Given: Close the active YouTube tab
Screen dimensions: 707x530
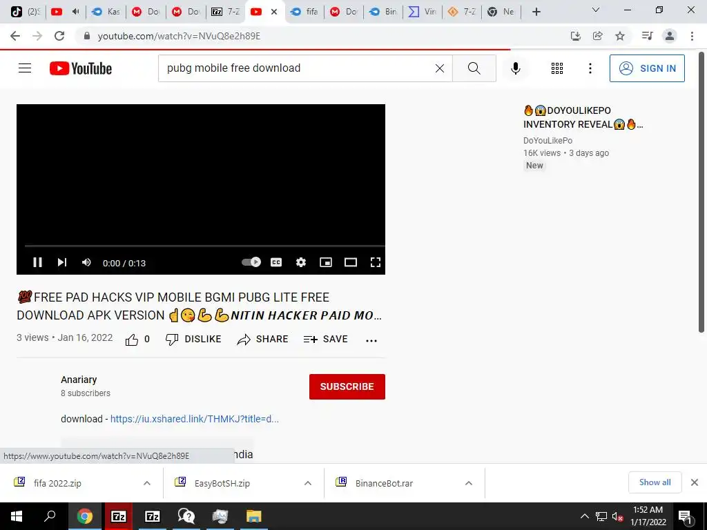Looking at the screenshot, I should point(273,12).
